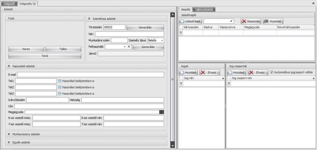This screenshot has width=317, height=150.
Task: Click the Cím input field
Action: pos(89,106)
